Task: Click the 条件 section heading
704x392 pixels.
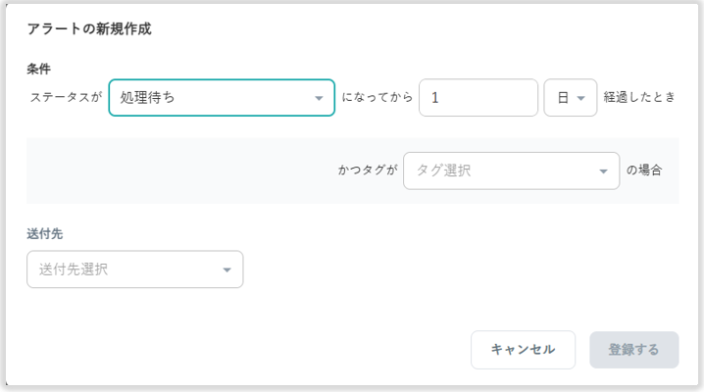Action: tap(38, 69)
